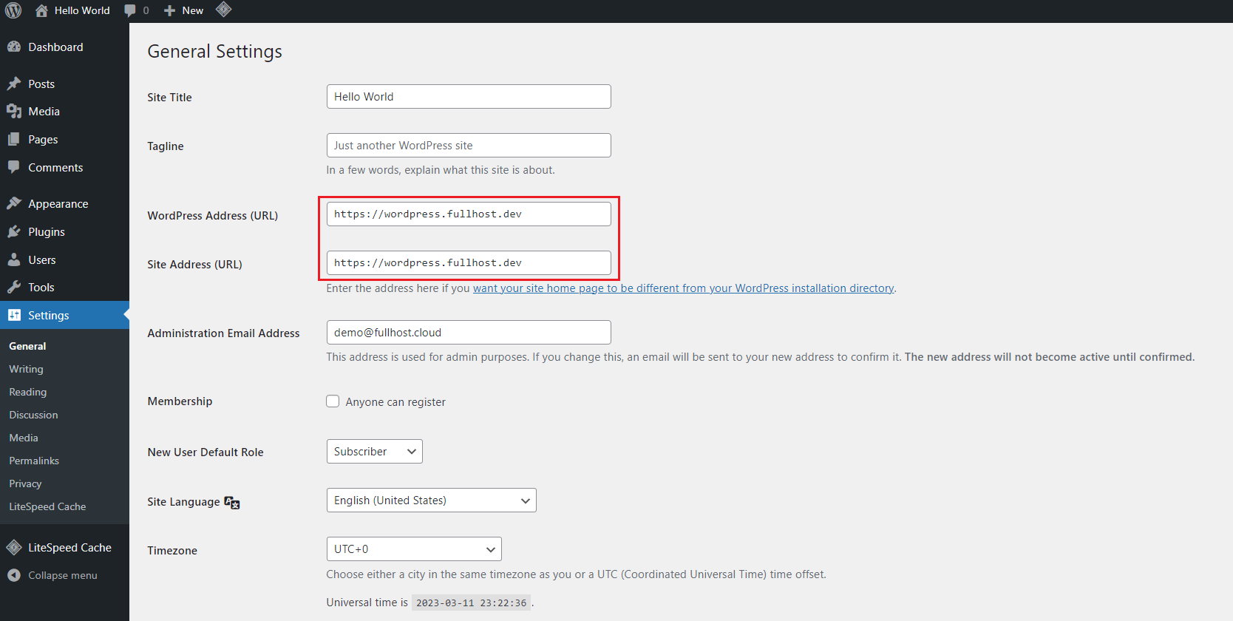Click the Plugins plug icon
This screenshot has height=621, width=1233.
pyautogui.click(x=14, y=231)
